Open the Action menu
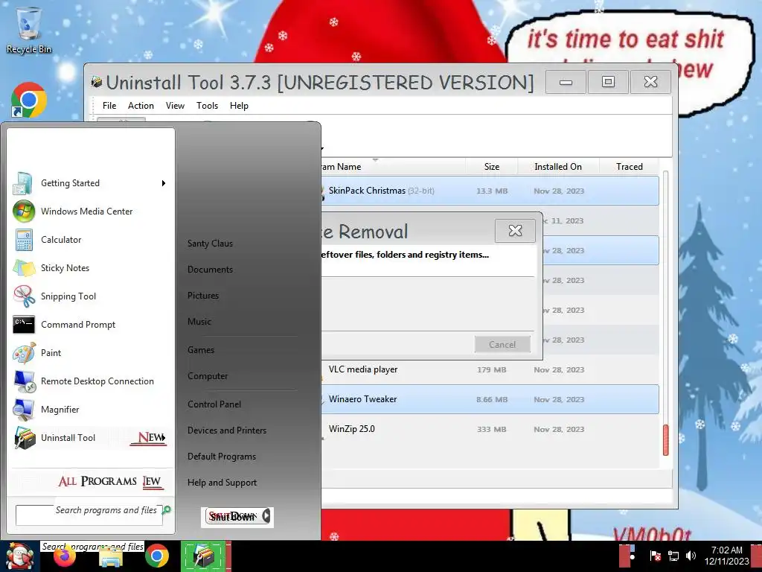This screenshot has height=572, width=762. click(141, 106)
